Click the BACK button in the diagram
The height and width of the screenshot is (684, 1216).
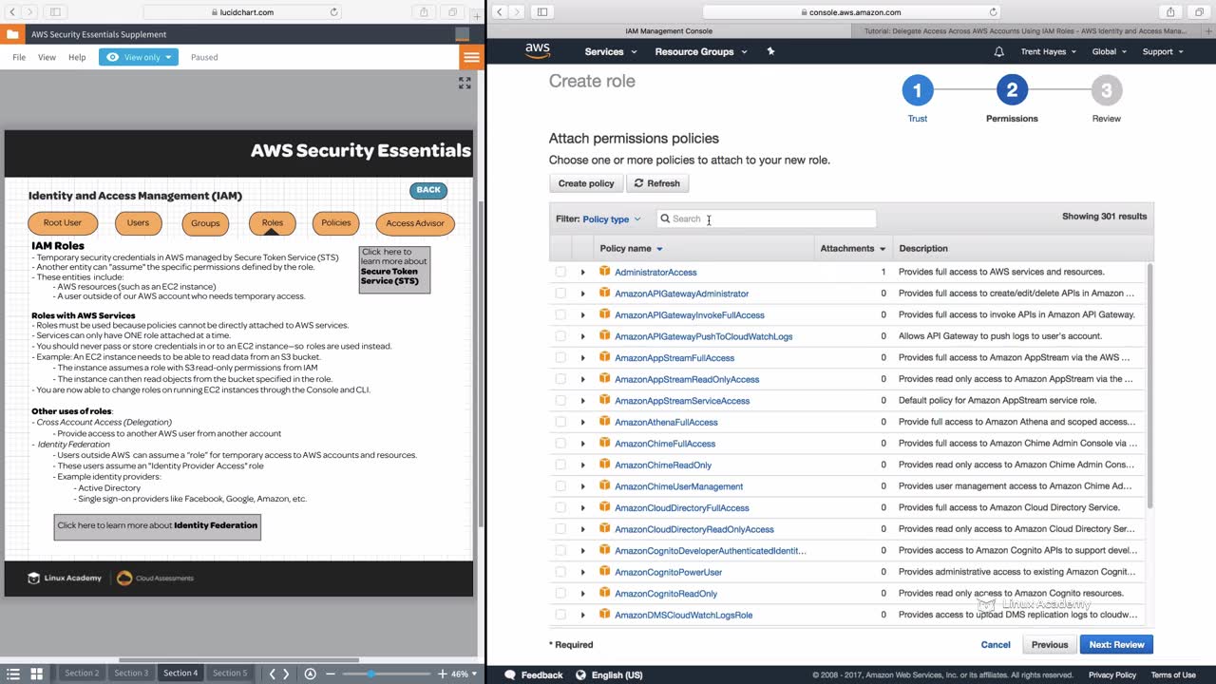click(x=428, y=190)
